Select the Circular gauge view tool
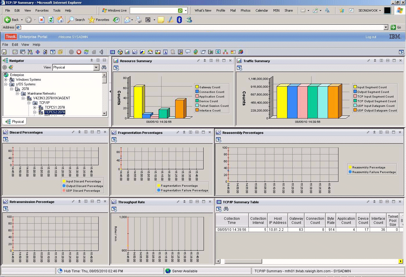Screen dimensions: 406x277 150,52
